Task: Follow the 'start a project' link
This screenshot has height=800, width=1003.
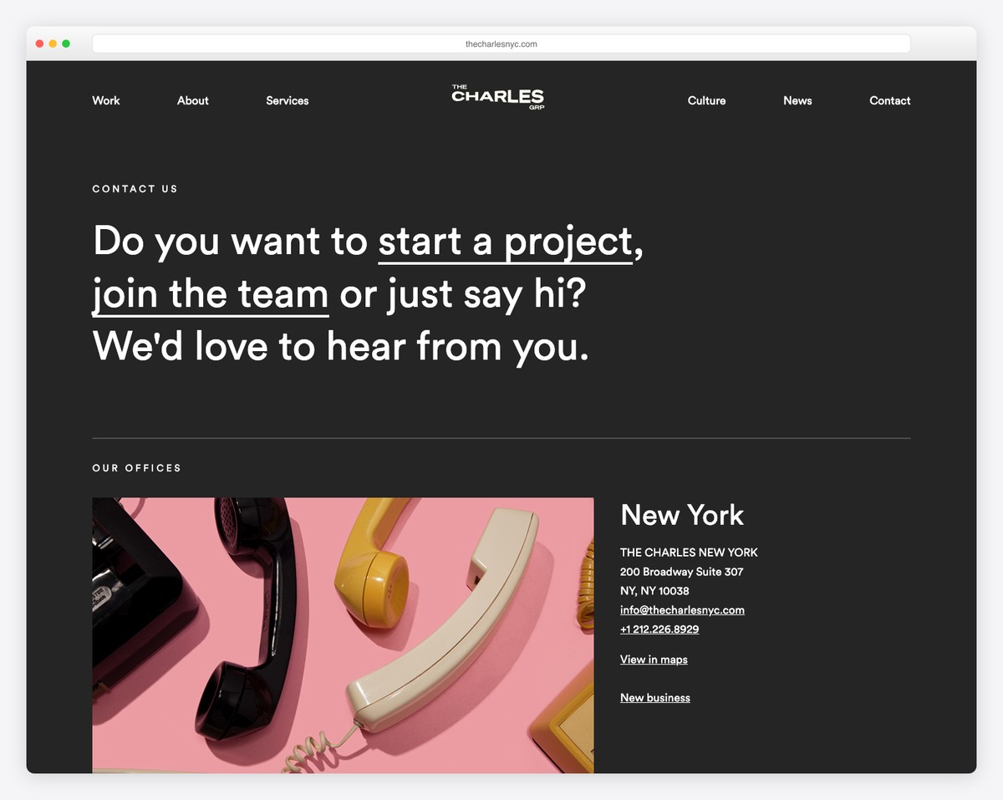Action: pos(506,242)
